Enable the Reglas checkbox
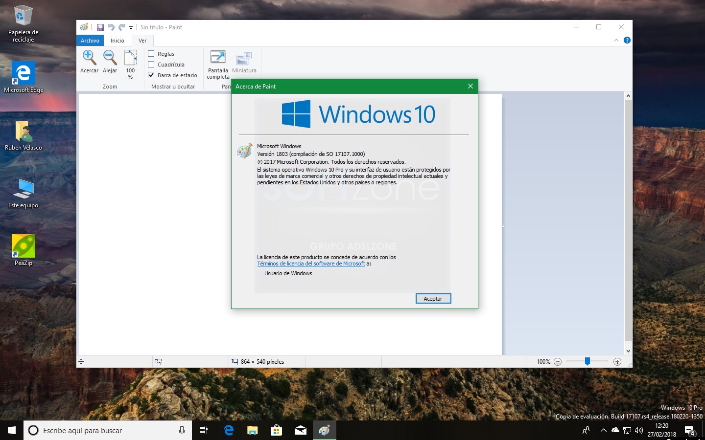 tap(151, 54)
